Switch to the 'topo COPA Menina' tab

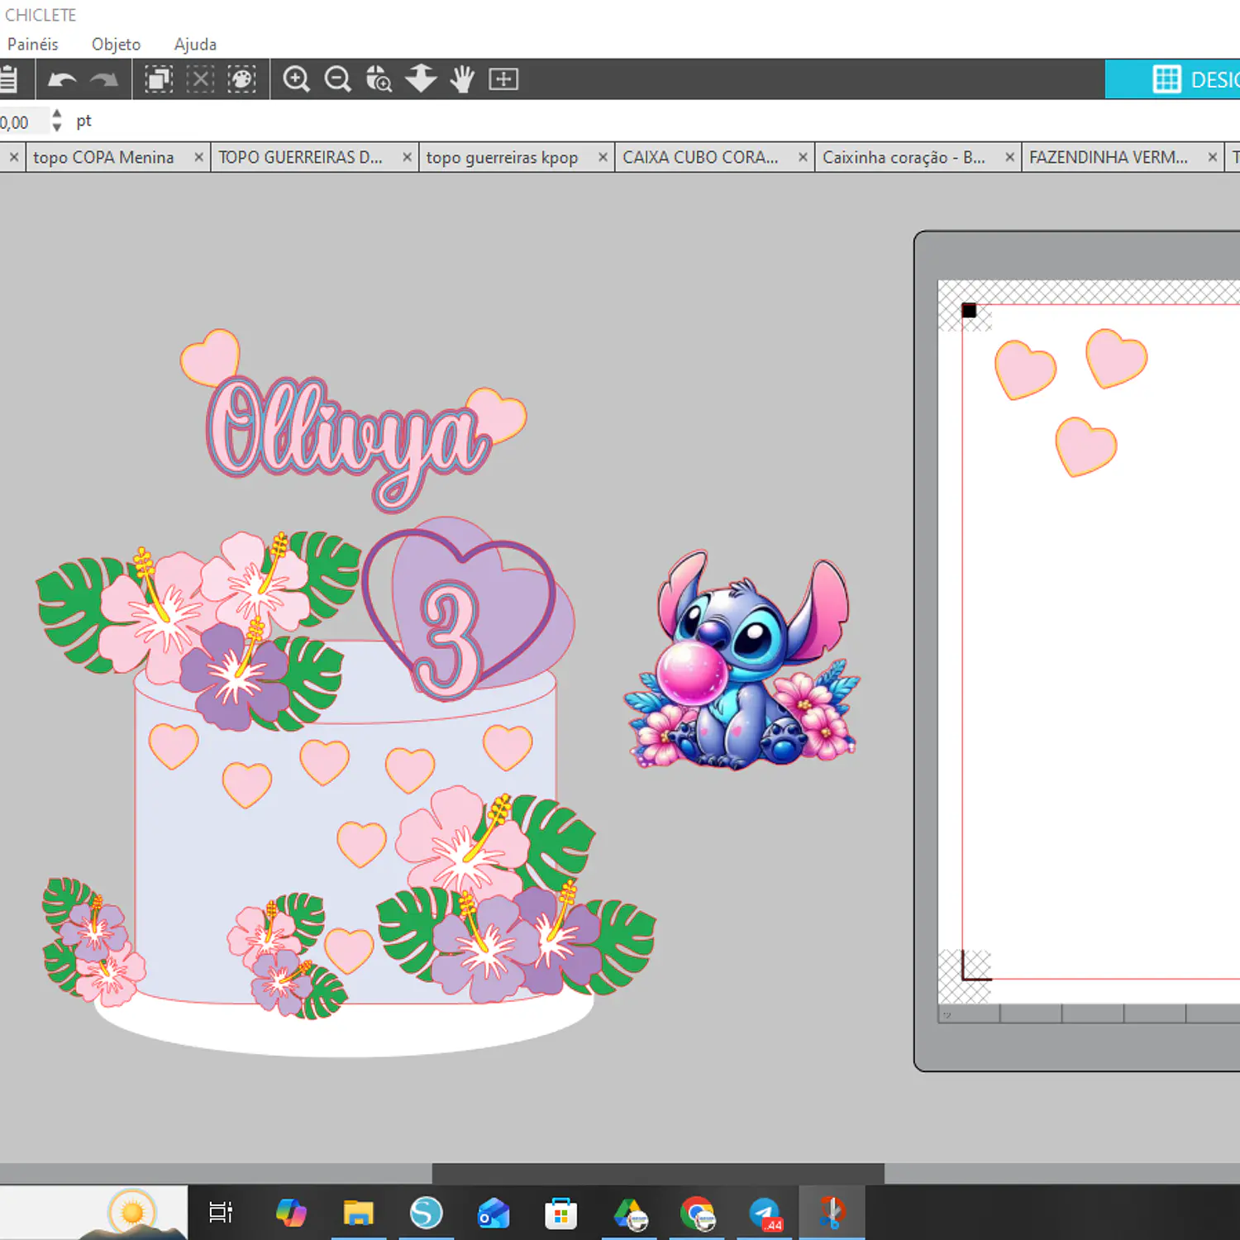click(x=103, y=157)
